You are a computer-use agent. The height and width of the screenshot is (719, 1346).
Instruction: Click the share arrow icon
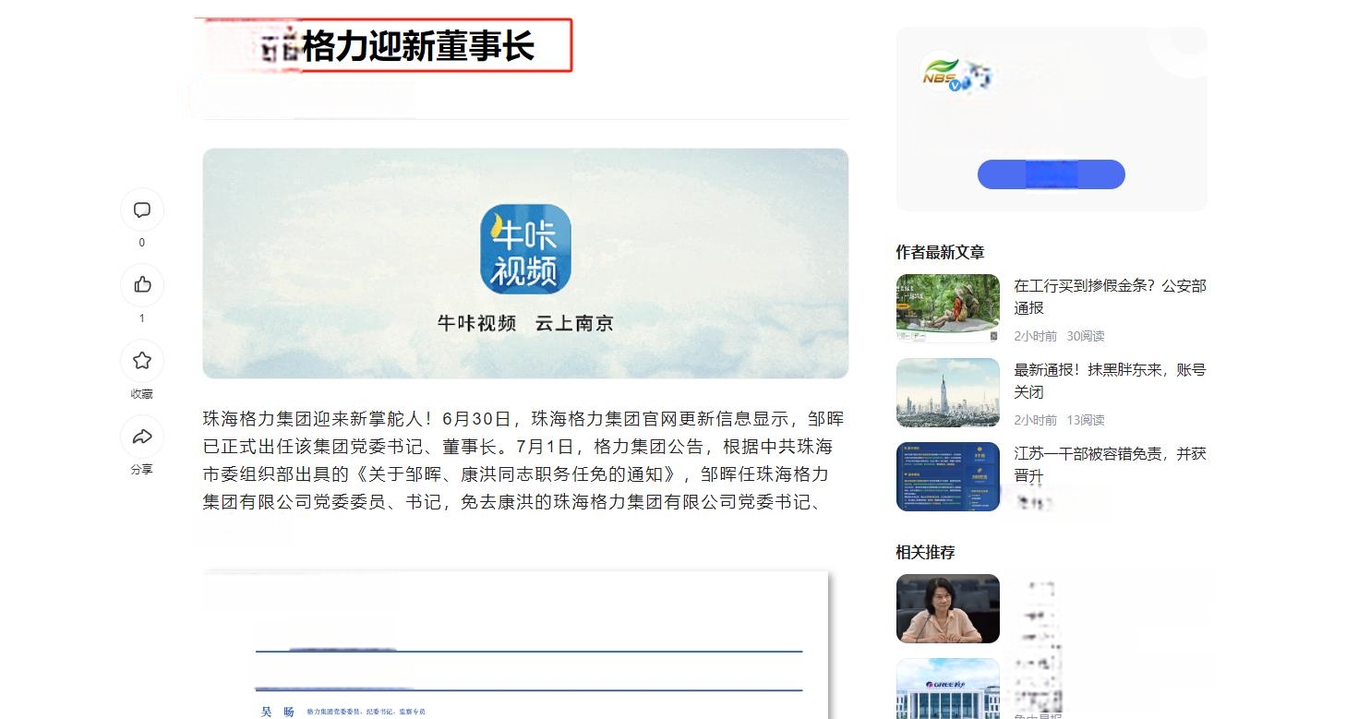142,437
